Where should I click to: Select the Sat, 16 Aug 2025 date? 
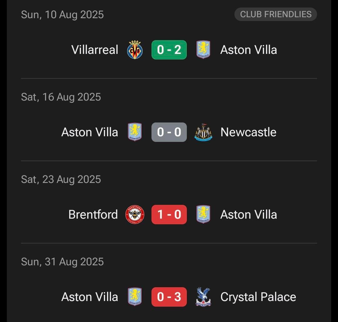(x=61, y=97)
